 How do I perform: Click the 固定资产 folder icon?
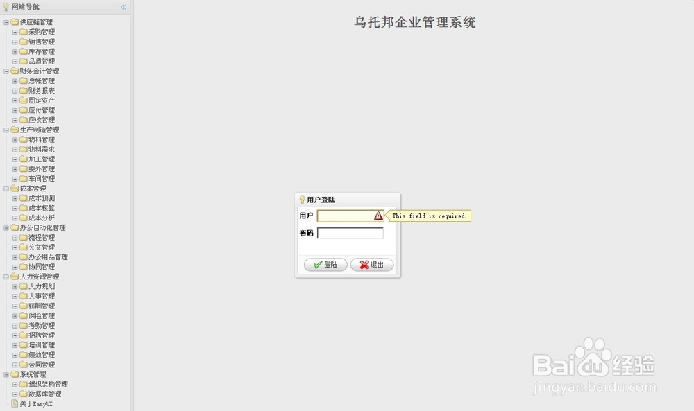point(24,100)
